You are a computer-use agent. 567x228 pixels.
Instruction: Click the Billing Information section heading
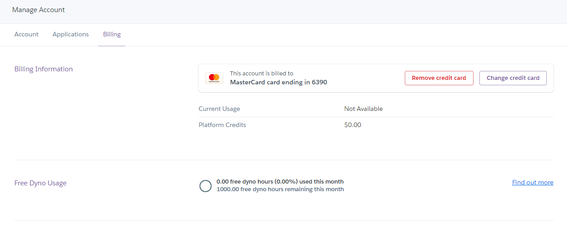[x=44, y=69]
